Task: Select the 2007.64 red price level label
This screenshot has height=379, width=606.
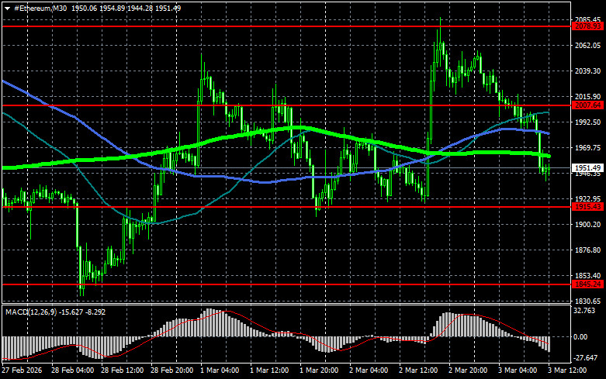Action: (588, 105)
